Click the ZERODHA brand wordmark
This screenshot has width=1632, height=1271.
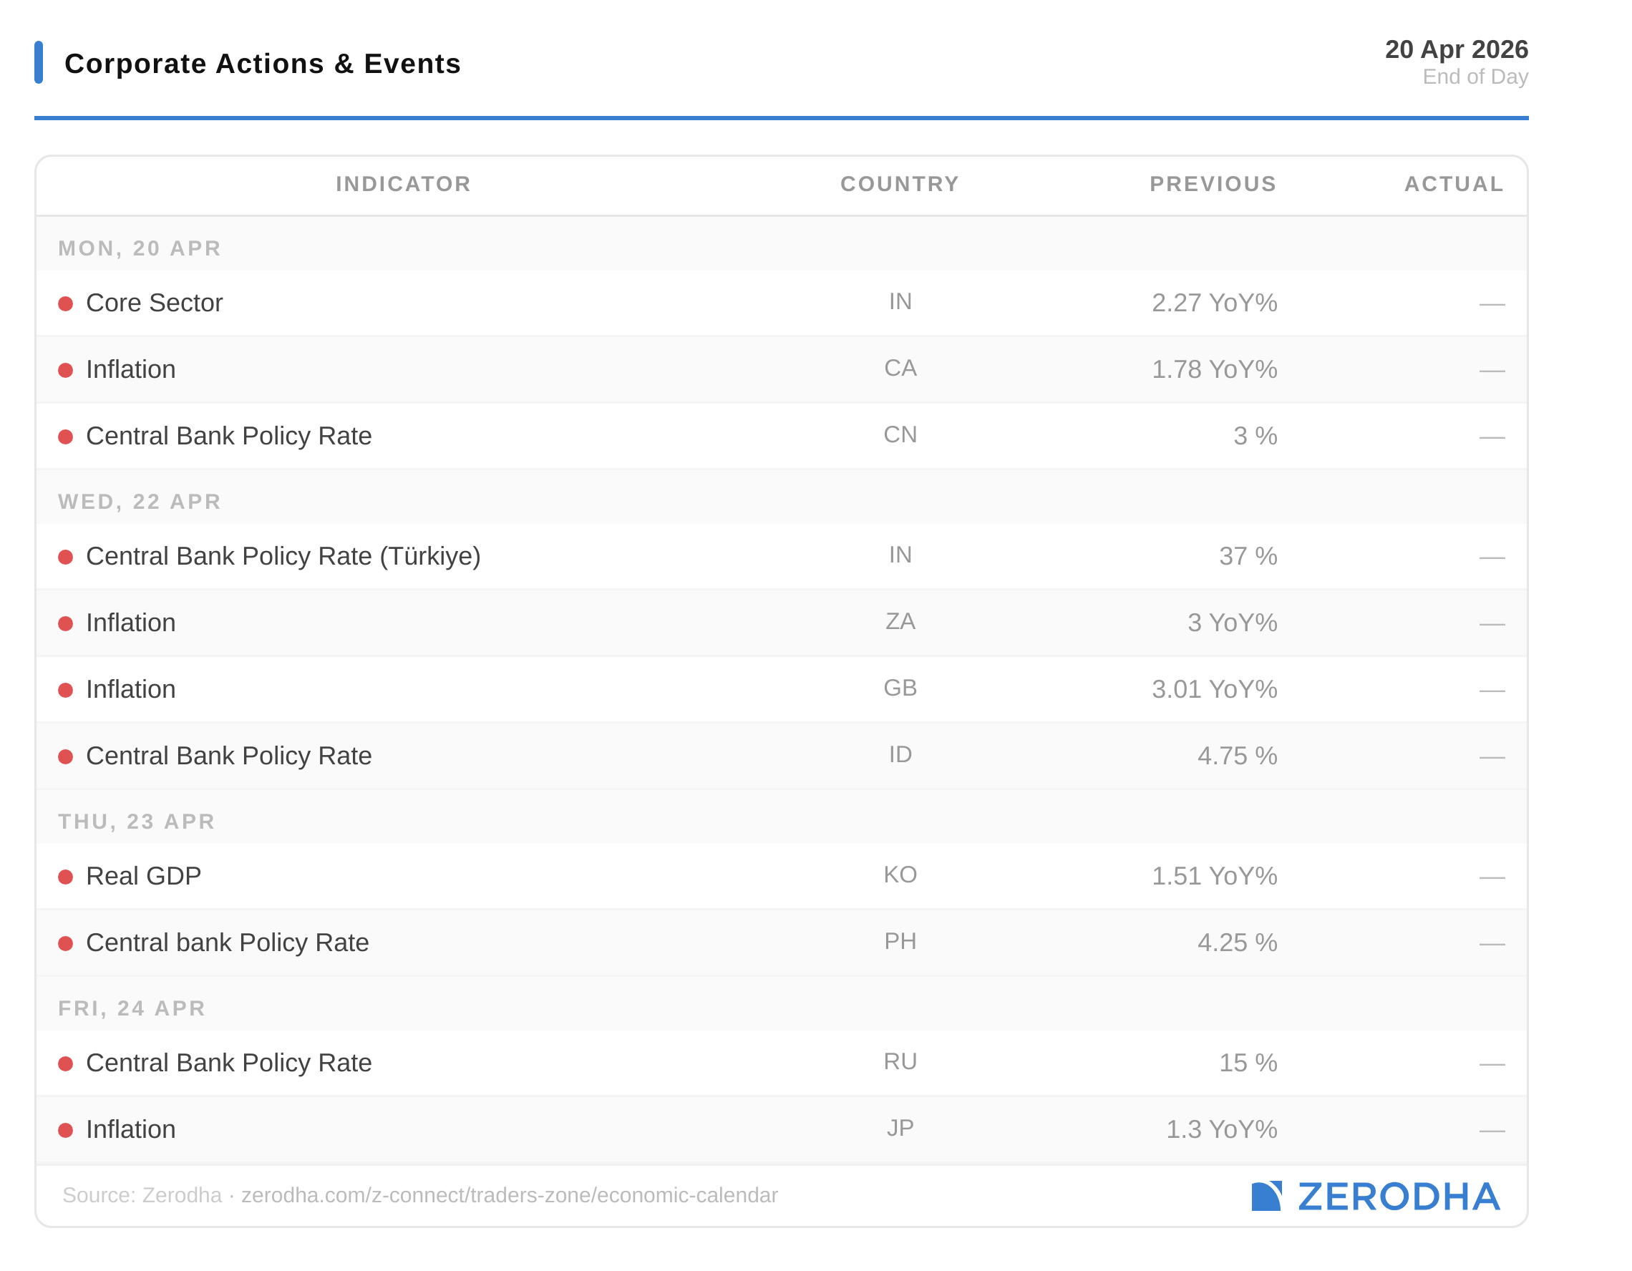[1398, 1197]
